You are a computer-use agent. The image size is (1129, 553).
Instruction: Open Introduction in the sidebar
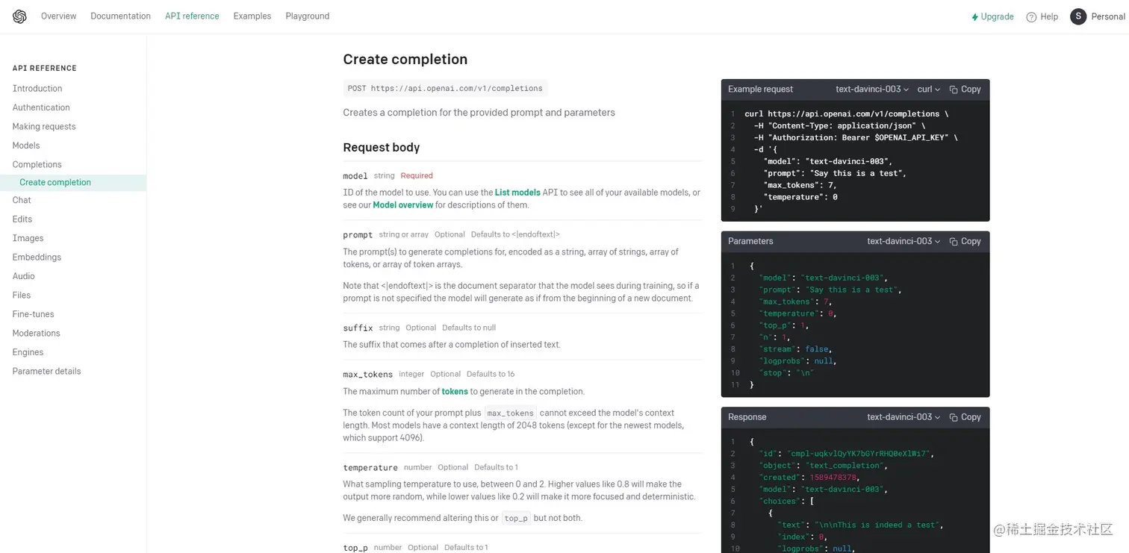click(x=37, y=89)
